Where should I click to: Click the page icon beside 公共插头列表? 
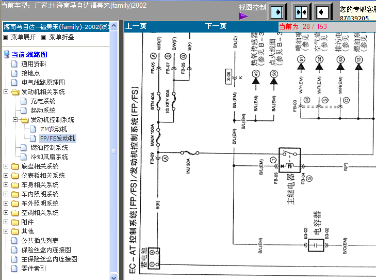point(14,241)
